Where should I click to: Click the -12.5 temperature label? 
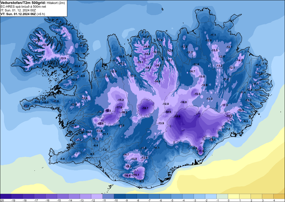click(74, 105)
